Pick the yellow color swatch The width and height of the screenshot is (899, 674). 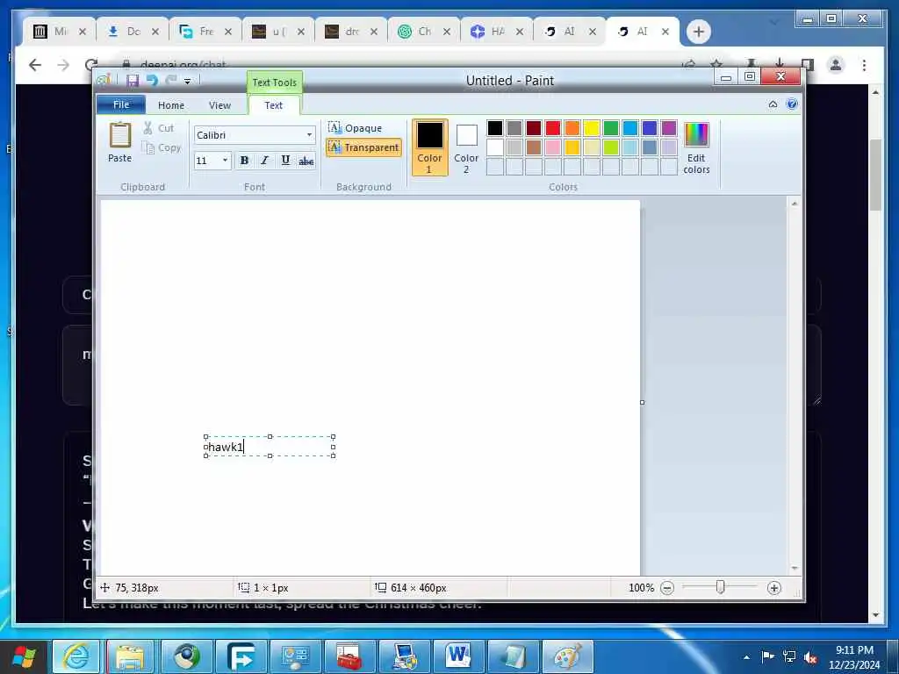click(591, 128)
